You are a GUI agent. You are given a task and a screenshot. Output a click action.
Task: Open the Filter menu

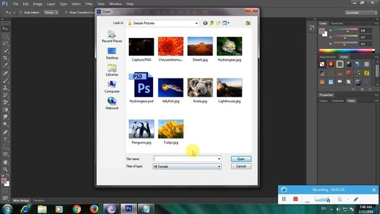pyautogui.click(x=89, y=4)
